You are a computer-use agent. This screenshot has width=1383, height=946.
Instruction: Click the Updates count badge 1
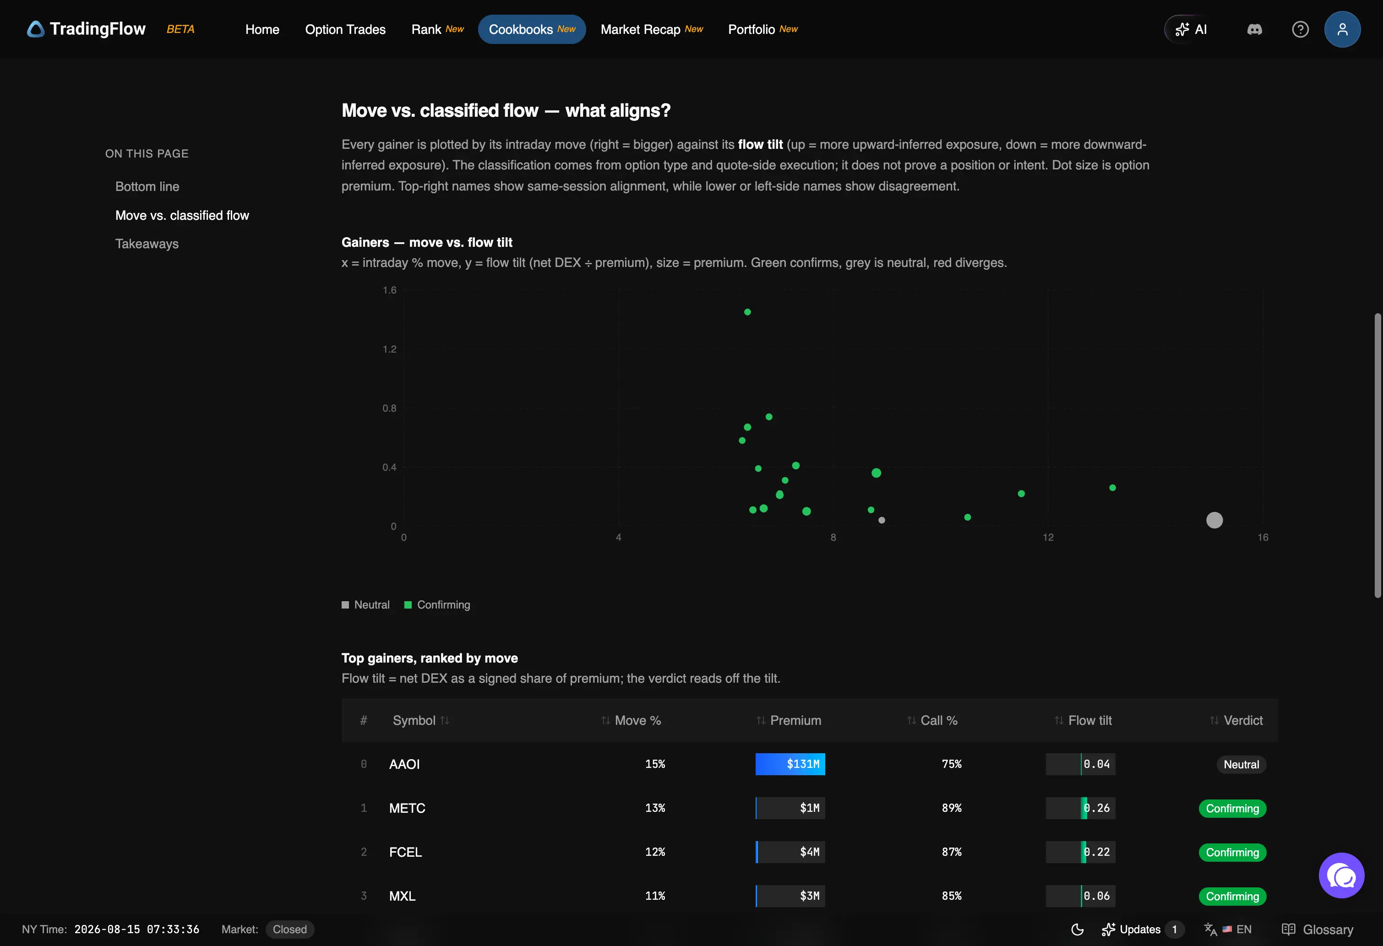[x=1174, y=930]
